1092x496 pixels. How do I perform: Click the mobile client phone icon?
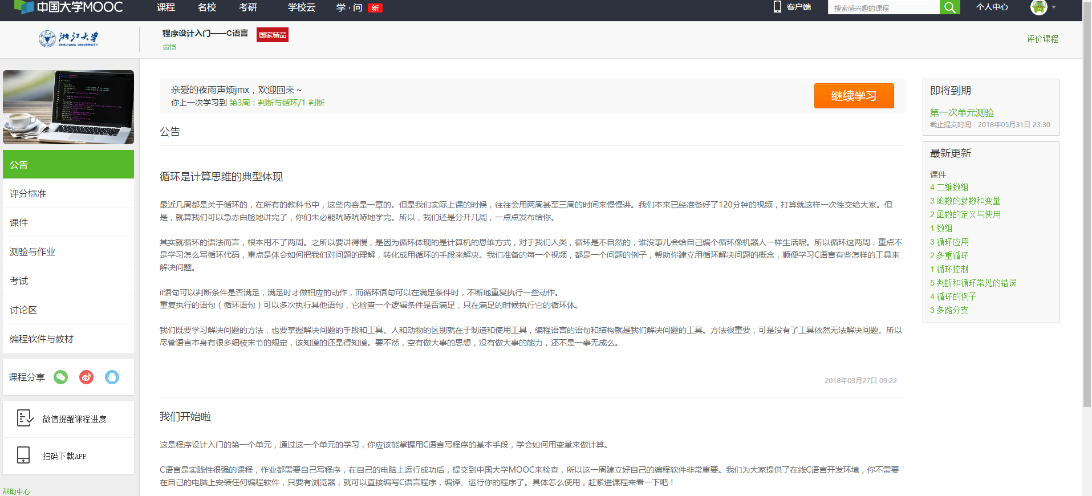(777, 7)
